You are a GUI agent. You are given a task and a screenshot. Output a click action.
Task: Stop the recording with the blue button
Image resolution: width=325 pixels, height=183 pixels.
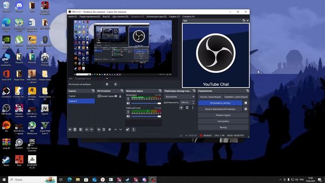point(220,103)
